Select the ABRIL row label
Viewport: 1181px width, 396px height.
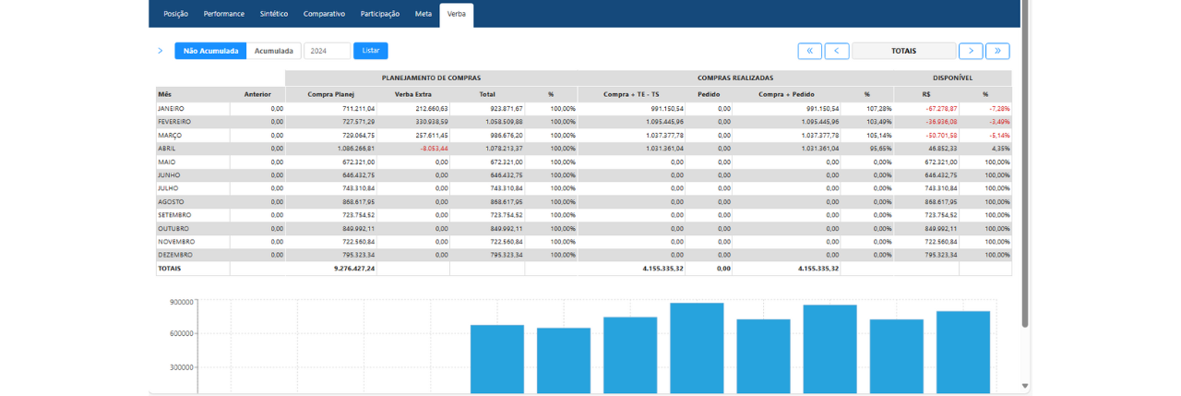point(167,148)
